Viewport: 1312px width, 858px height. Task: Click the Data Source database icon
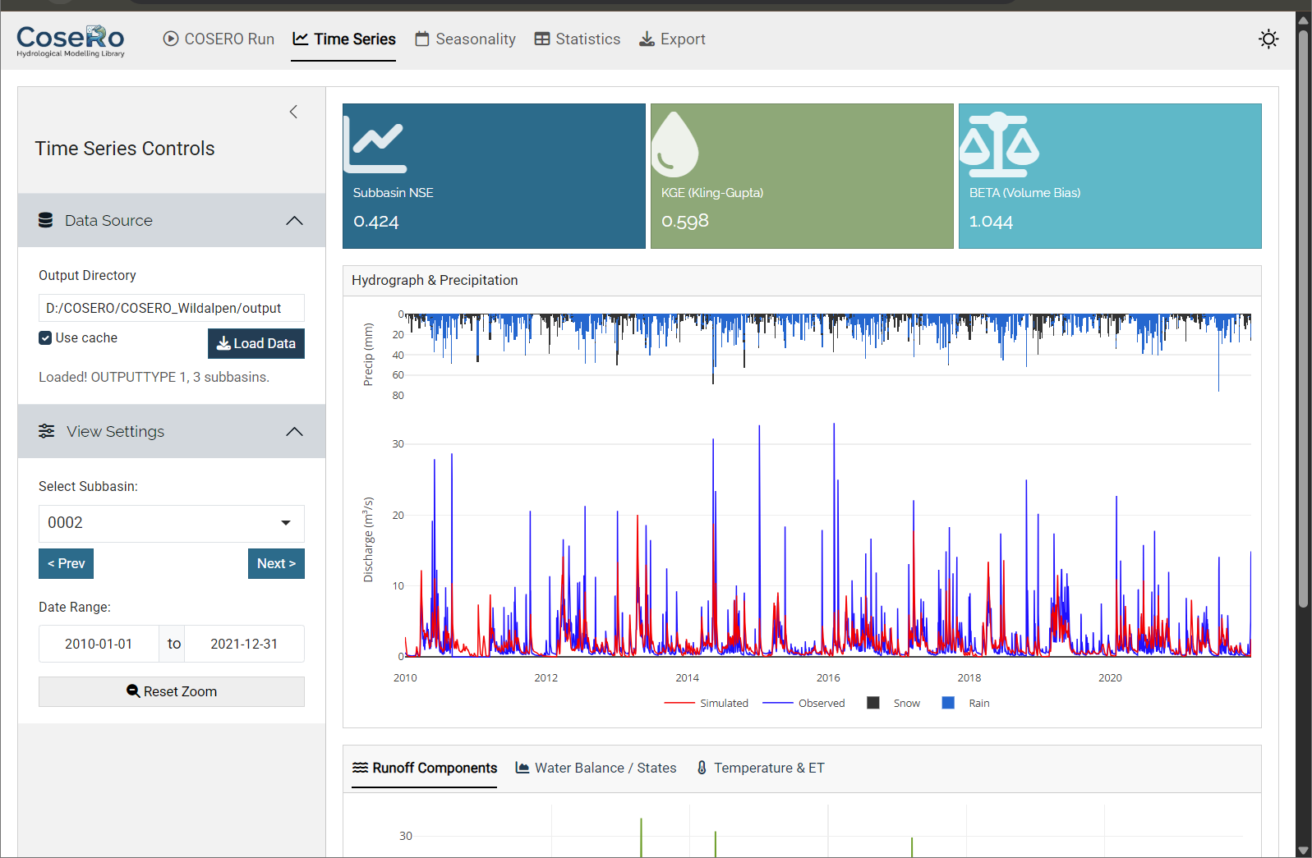point(46,221)
